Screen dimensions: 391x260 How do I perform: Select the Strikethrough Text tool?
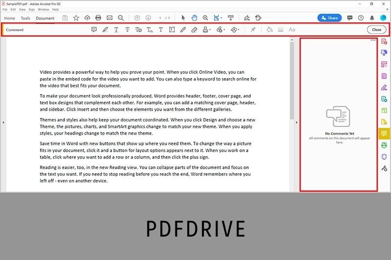tap(128, 30)
